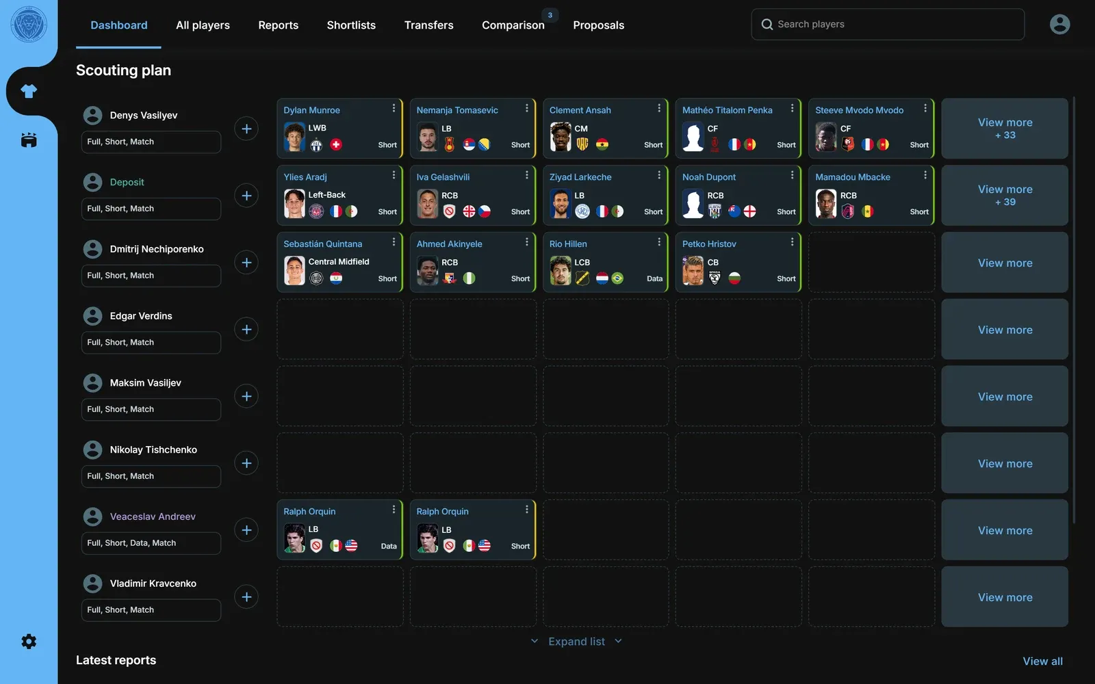Open the user profile avatar icon

click(x=1059, y=25)
